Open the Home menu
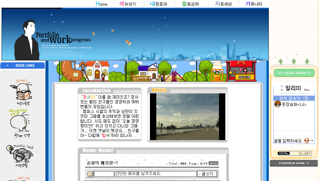This screenshot has height=181, width=319. [x=102, y=4]
